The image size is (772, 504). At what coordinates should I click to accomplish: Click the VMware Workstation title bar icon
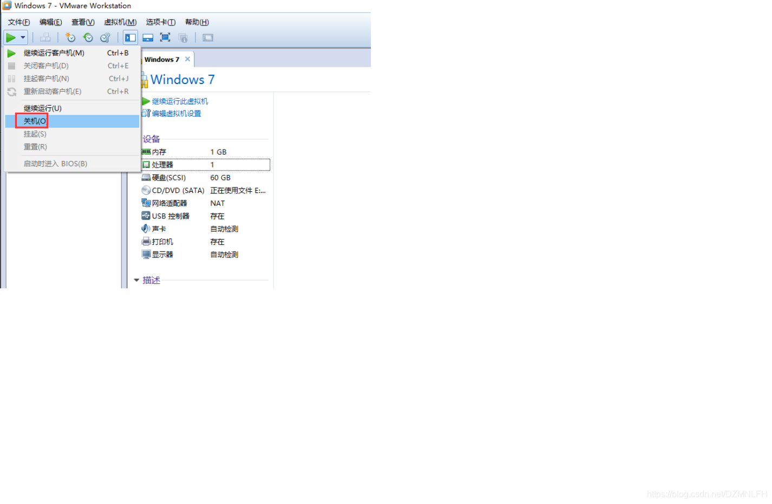(7, 5)
